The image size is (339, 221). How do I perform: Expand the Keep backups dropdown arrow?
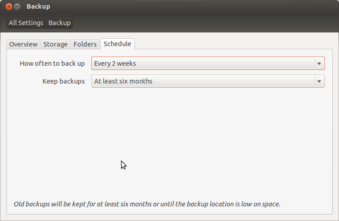[319, 81]
